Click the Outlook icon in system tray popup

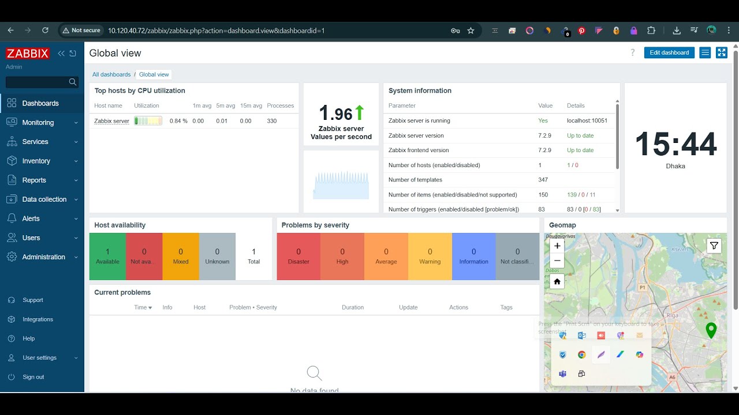pos(582,335)
